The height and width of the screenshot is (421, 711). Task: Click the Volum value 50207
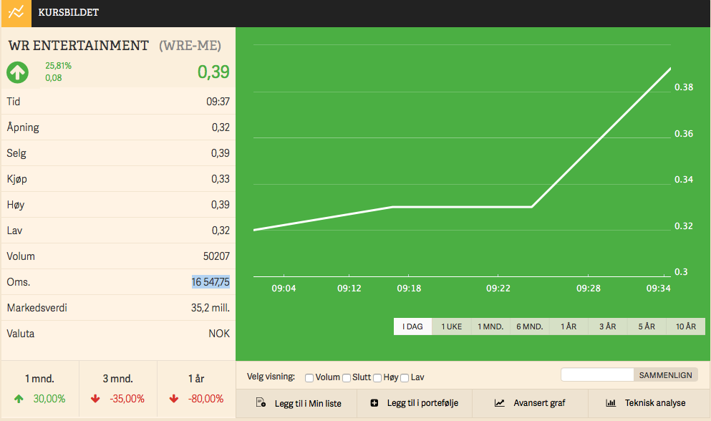216,256
